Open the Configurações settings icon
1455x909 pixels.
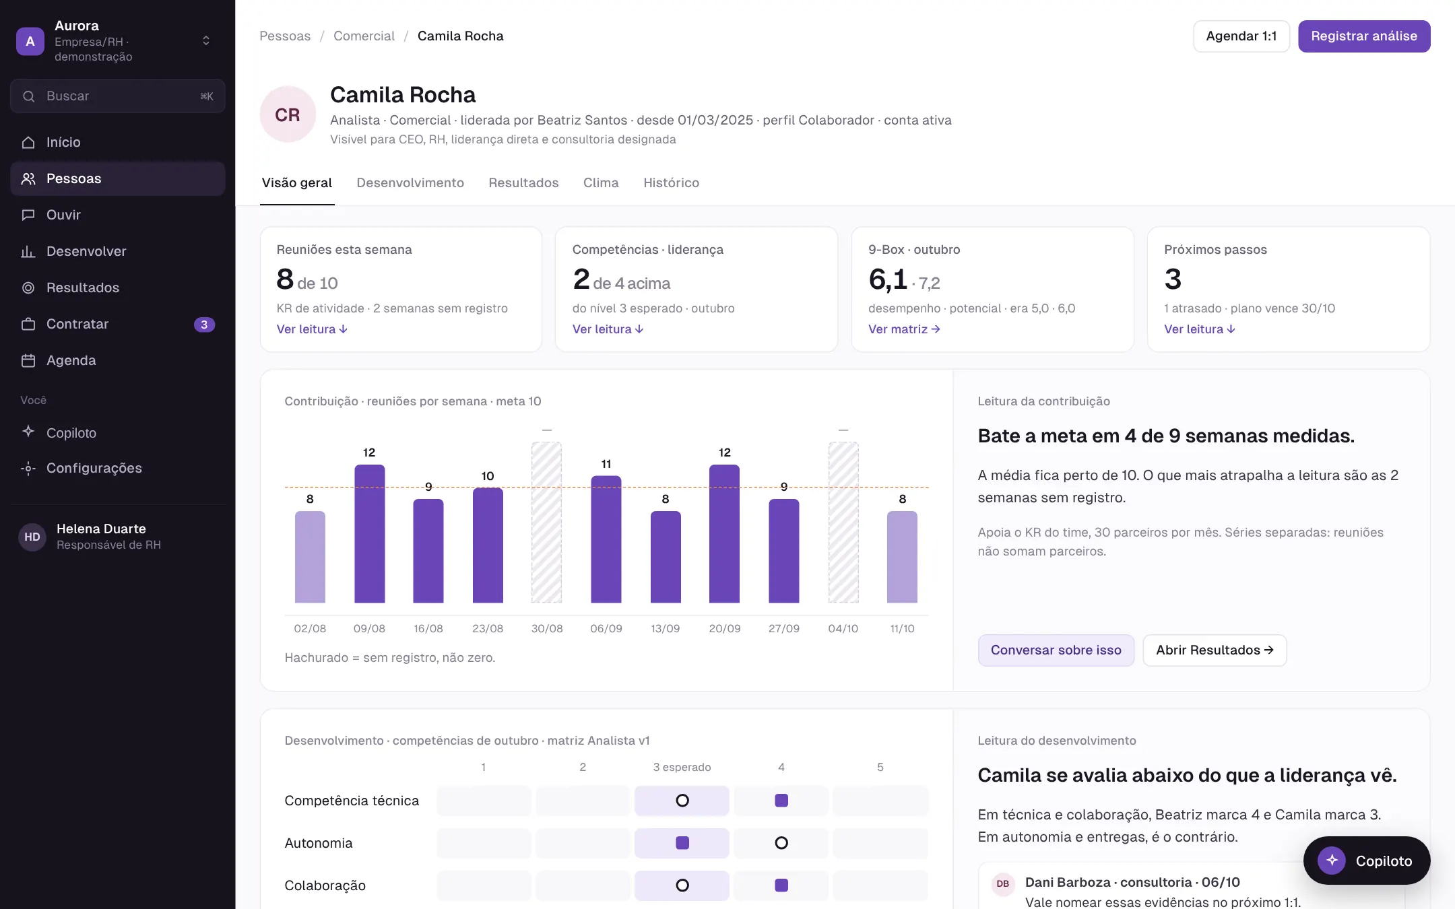[x=28, y=468]
